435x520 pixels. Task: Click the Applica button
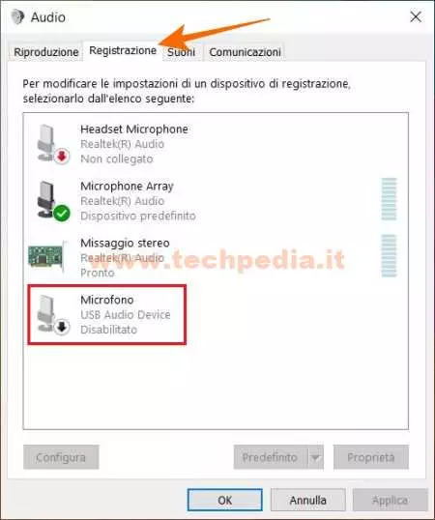coord(390,500)
